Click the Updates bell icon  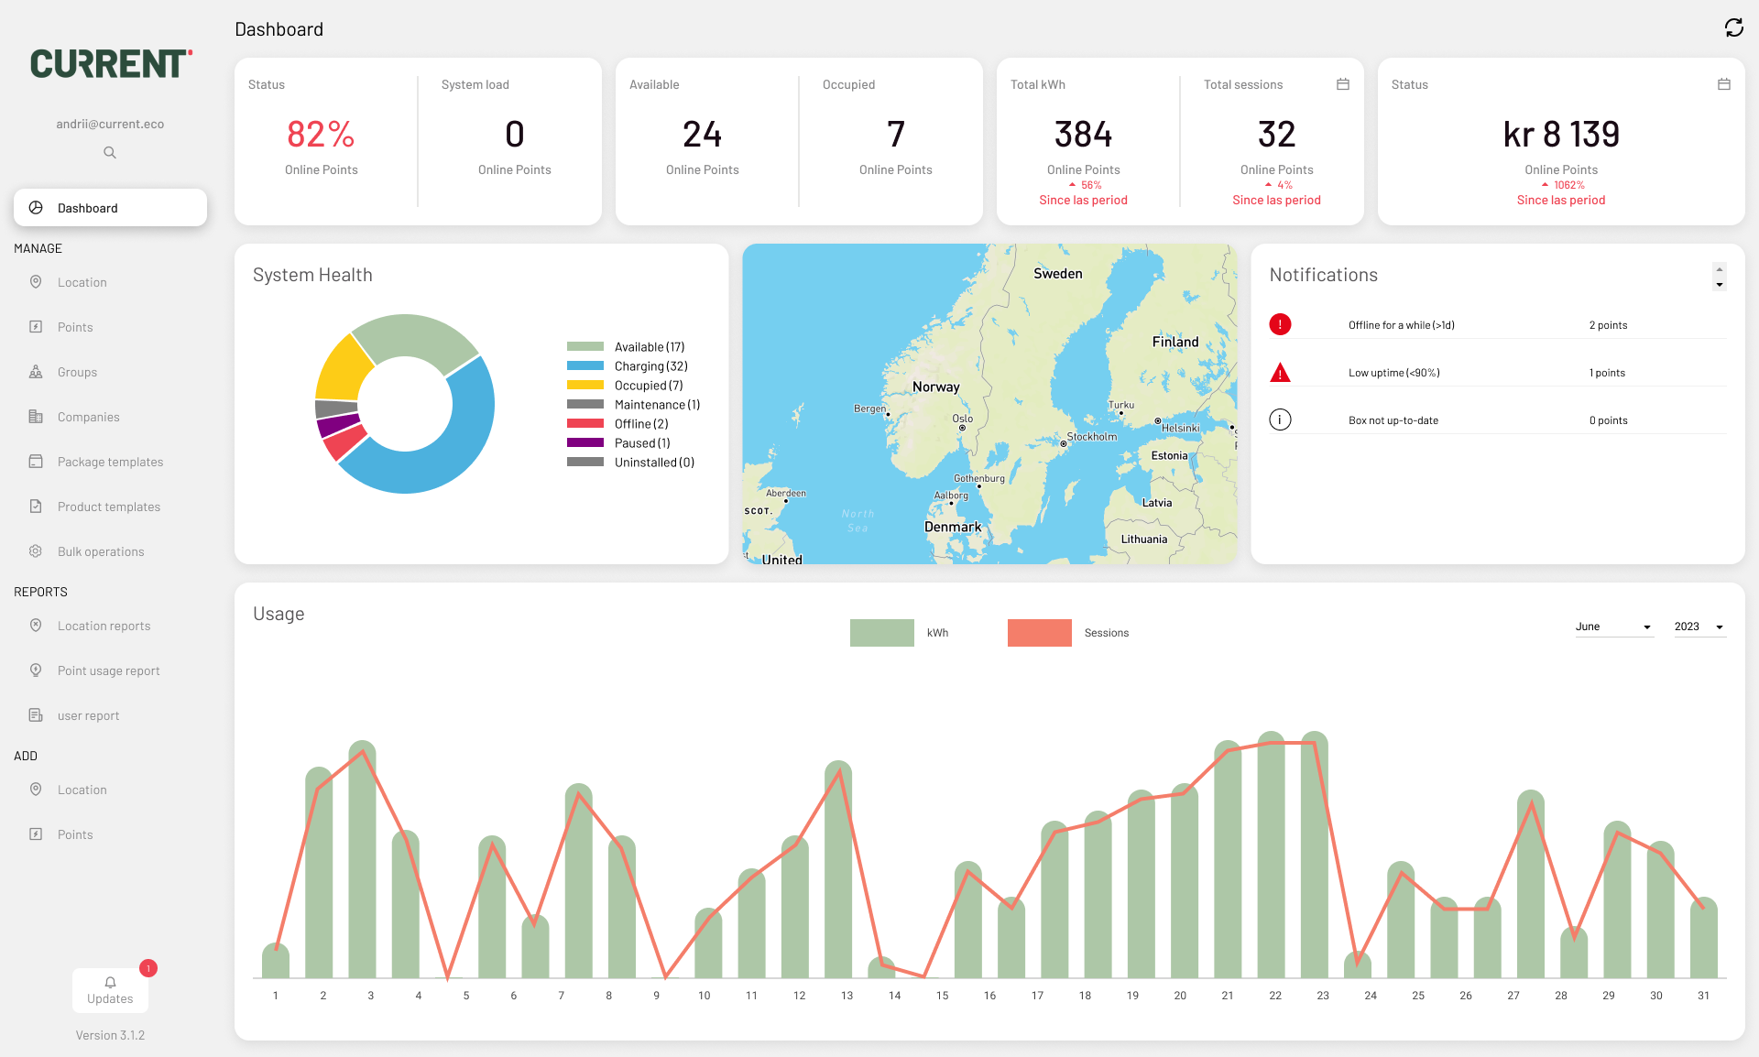[110, 983]
